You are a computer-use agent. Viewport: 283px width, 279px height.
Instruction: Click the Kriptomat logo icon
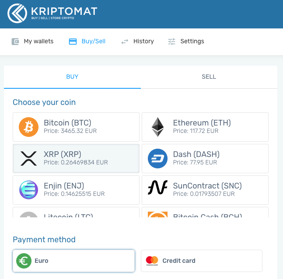pos(17,14)
